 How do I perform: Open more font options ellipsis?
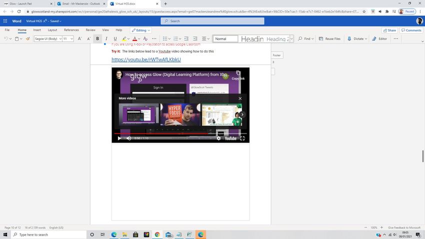pyautogui.click(x=154, y=38)
